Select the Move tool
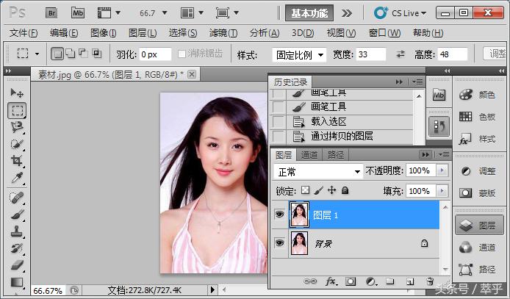510x299 pixels. point(17,93)
